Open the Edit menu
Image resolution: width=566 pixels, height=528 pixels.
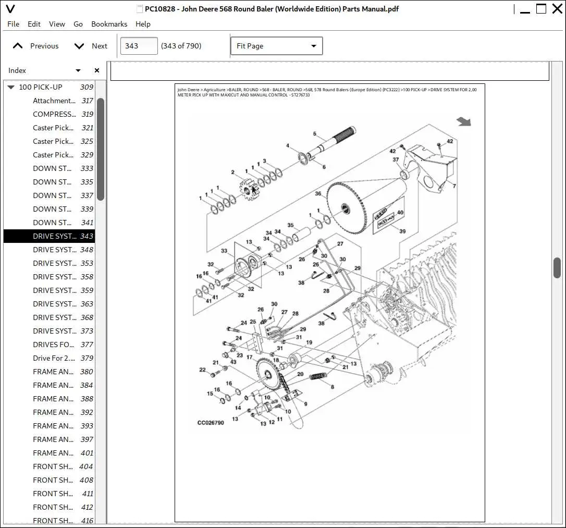pyautogui.click(x=34, y=24)
